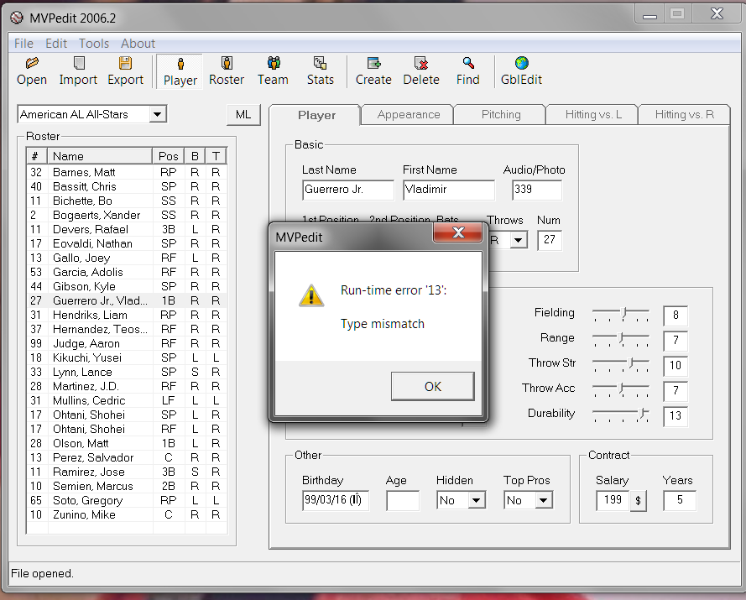The height and width of the screenshot is (600, 746).
Task: Switch to the Hitting vs. R tab
Action: (685, 115)
